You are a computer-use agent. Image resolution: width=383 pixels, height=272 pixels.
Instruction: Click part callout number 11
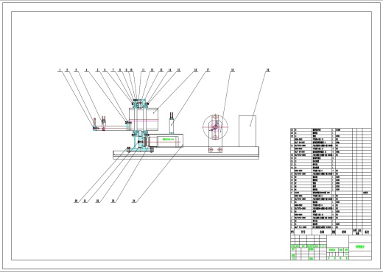[144, 70]
